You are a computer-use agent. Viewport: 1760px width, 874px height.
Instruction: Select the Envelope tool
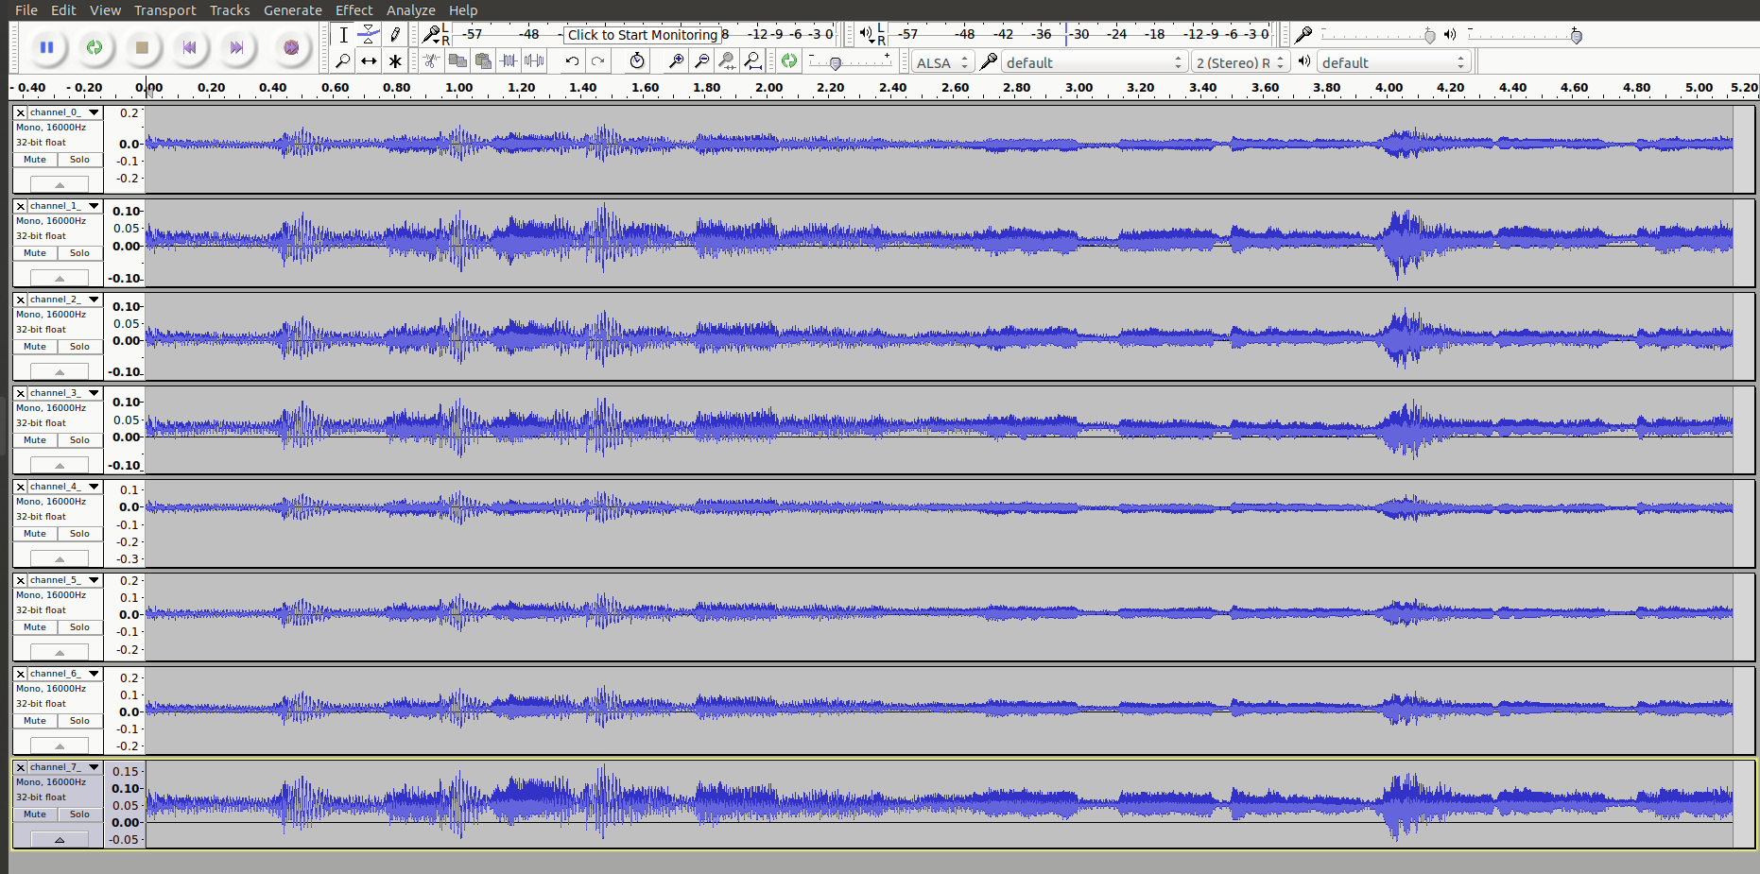point(368,34)
